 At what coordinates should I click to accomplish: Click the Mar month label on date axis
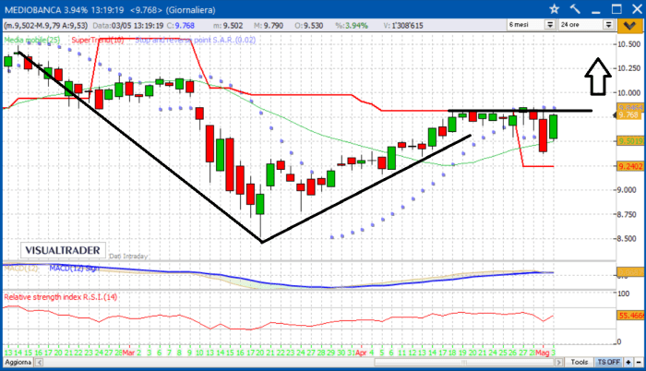coord(128,353)
